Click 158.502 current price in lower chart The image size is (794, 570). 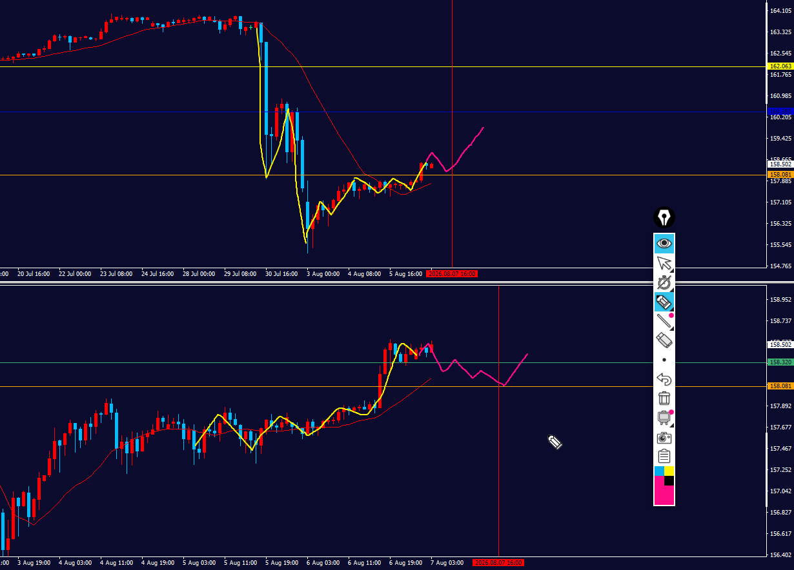(x=780, y=345)
